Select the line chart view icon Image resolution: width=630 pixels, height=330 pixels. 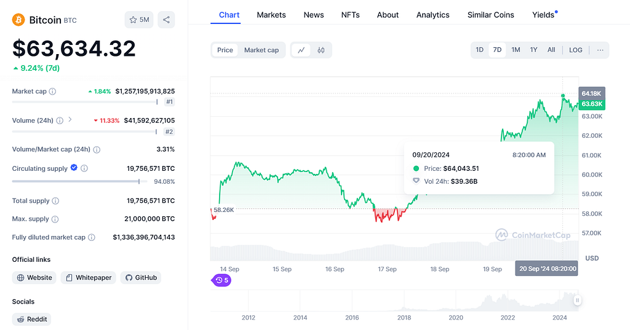click(x=301, y=50)
